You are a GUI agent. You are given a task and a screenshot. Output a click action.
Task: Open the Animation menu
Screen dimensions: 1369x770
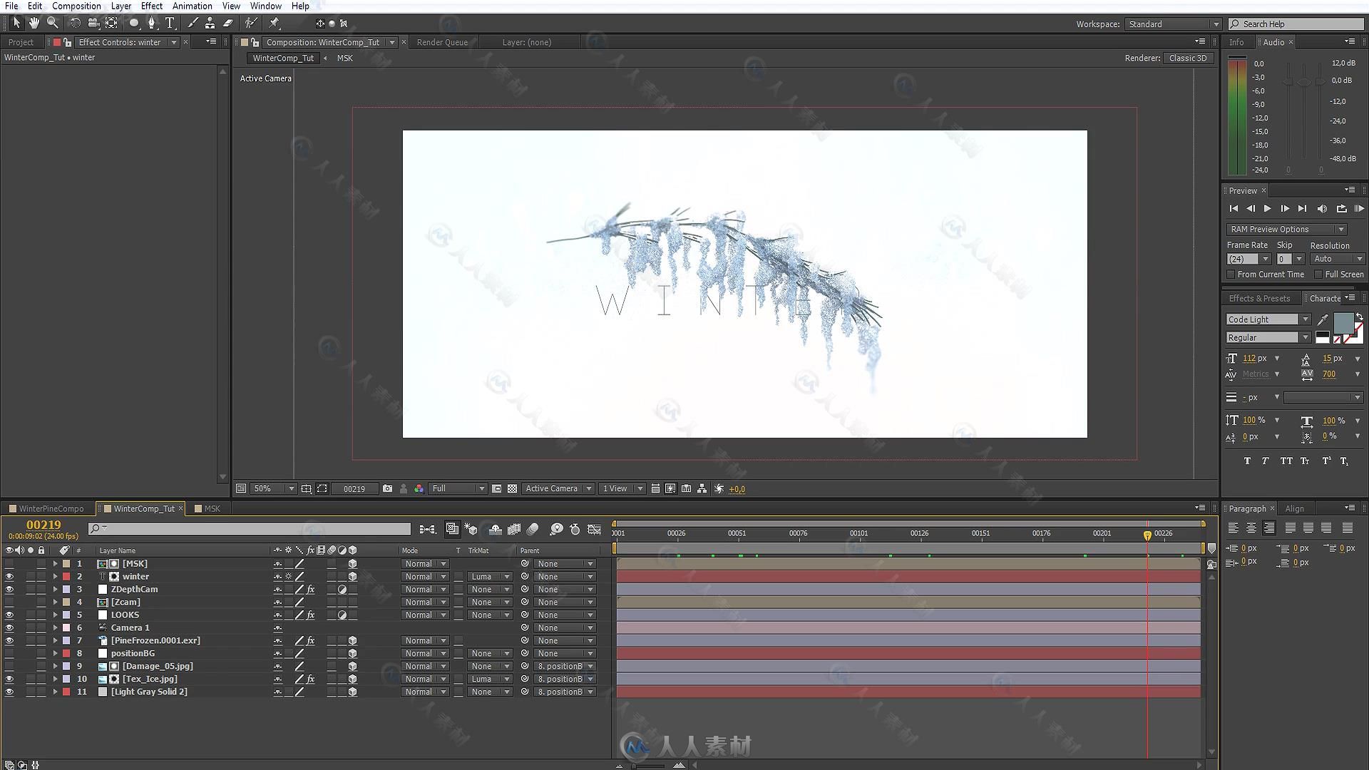point(192,6)
